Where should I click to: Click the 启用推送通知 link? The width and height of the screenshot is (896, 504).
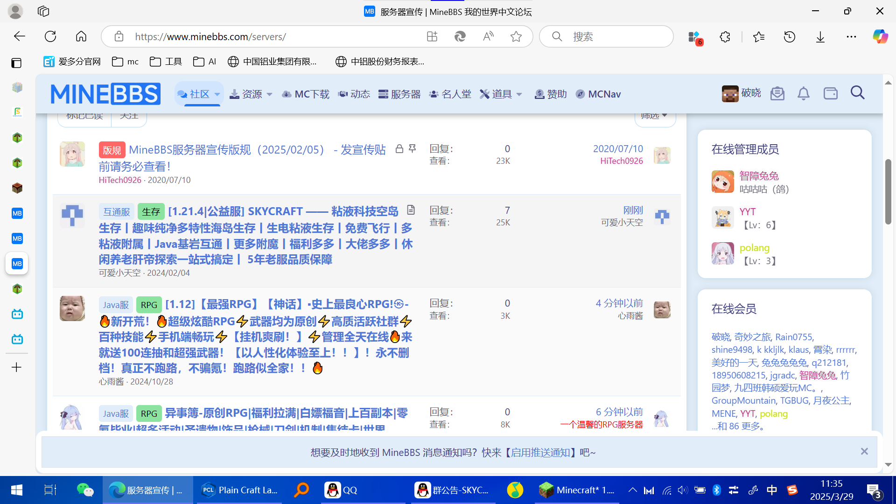(540, 452)
